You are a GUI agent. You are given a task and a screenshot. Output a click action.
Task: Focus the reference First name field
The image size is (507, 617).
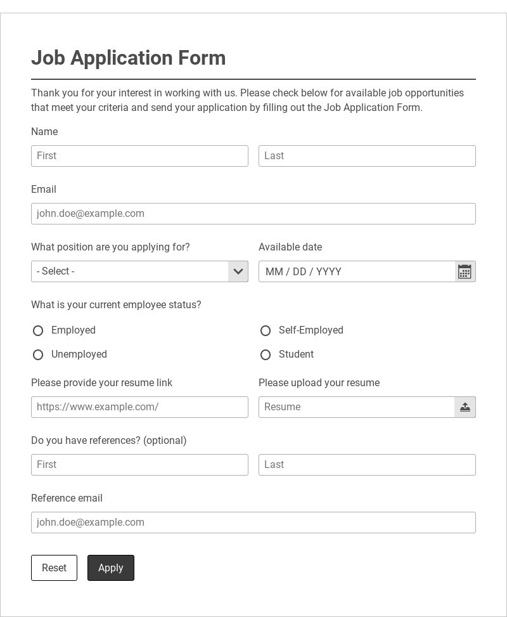coord(139,465)
